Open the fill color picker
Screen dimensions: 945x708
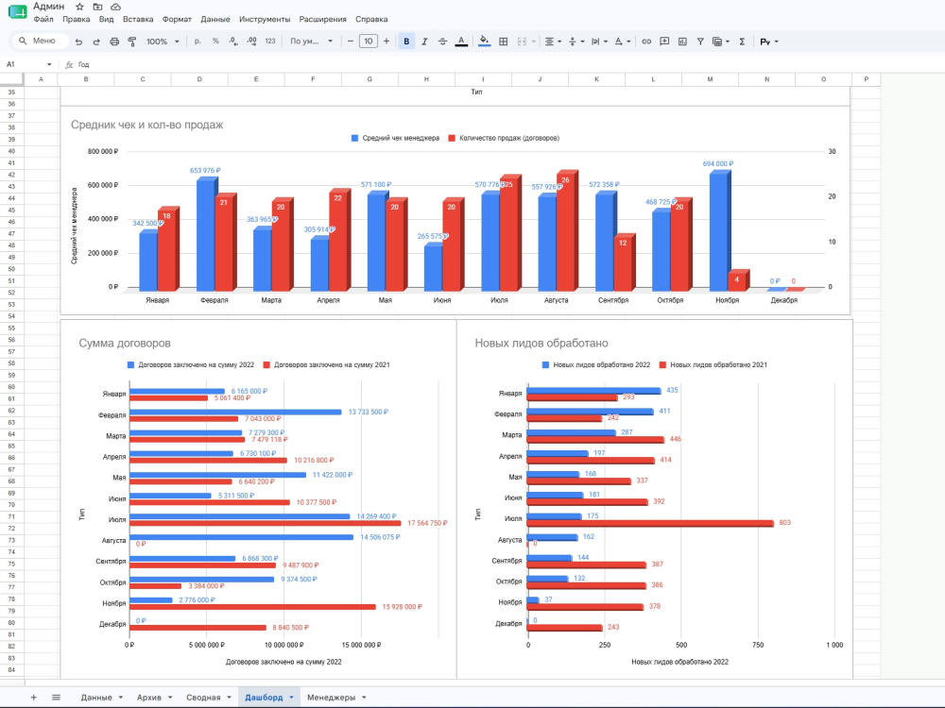484,42
